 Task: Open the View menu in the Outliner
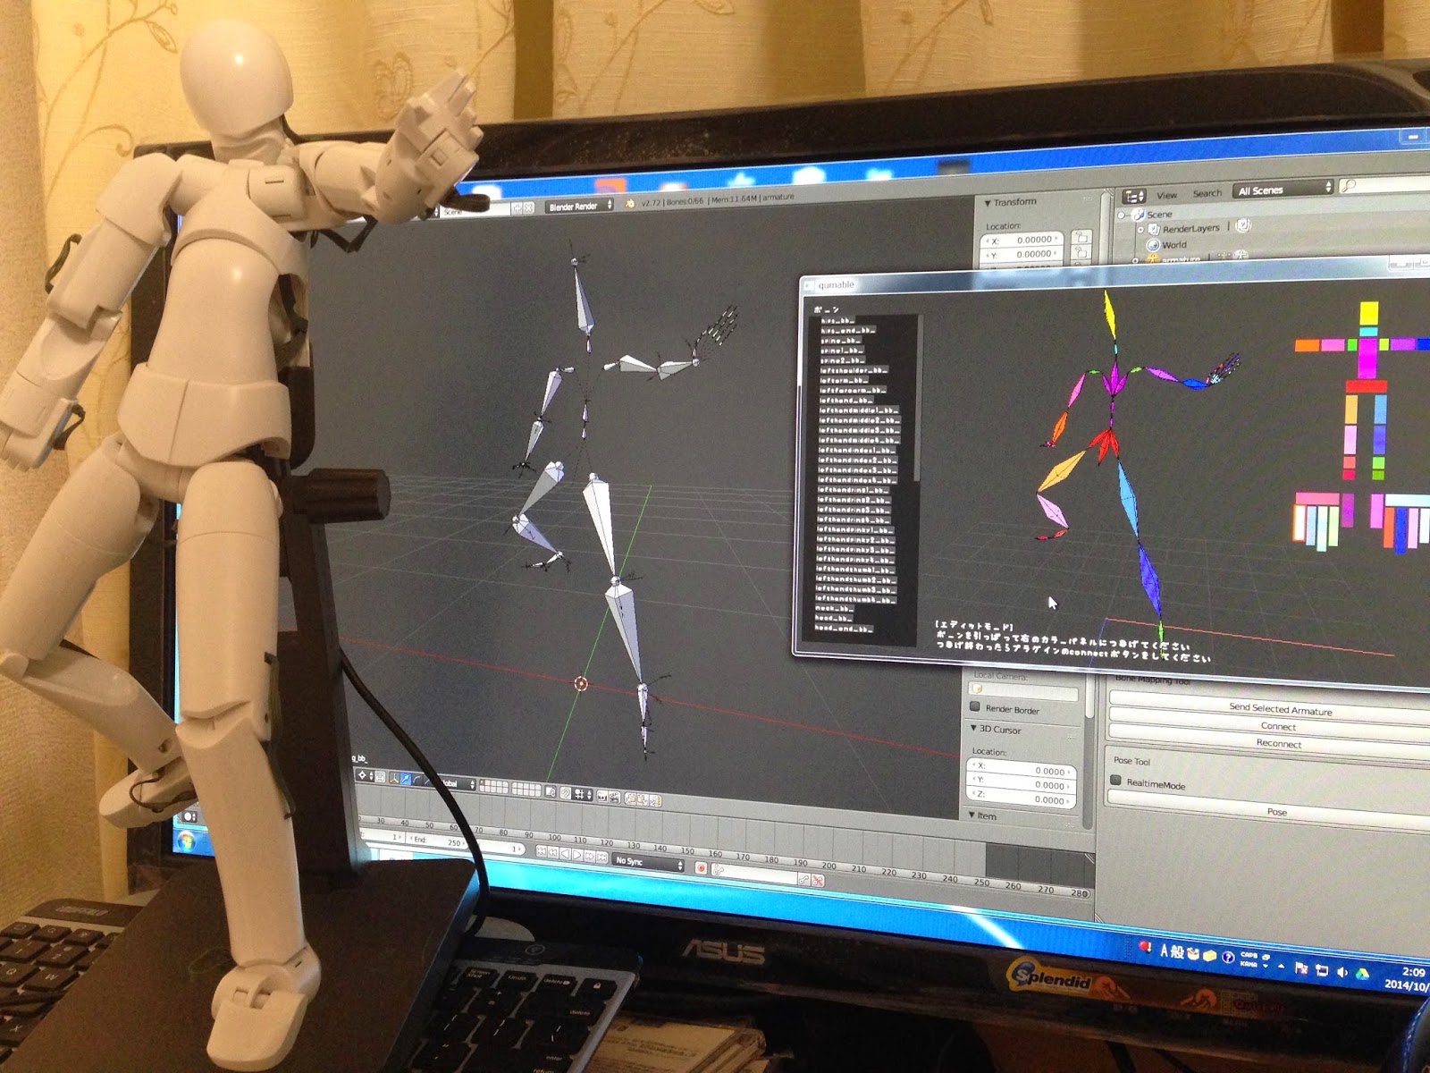pyautogui.click(x=1167, y=193)
